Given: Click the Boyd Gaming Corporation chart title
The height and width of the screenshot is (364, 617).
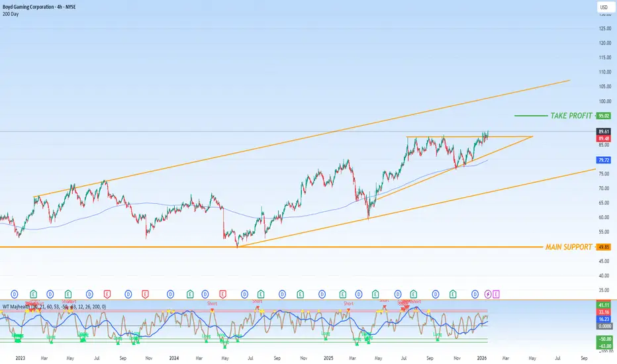Looking at the screenshot, I should 39,7.
